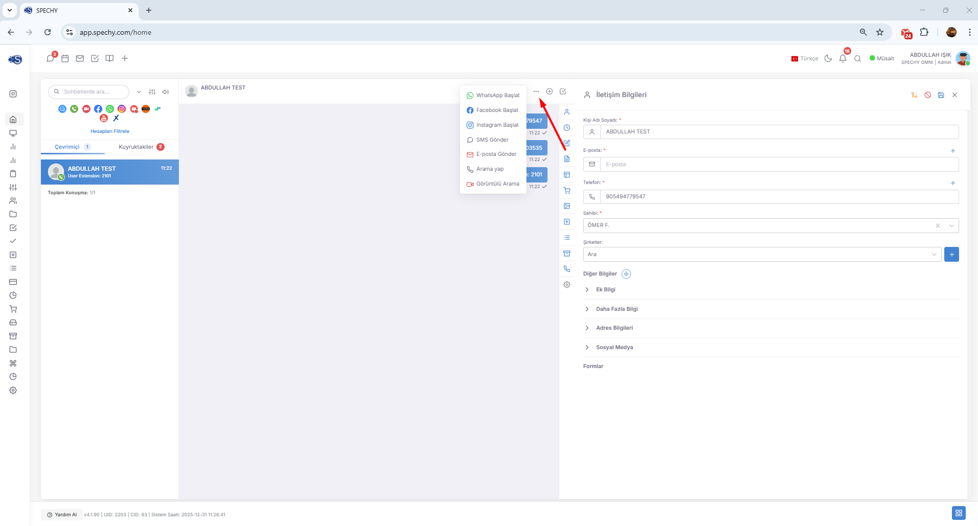Image resolution: width=978 pixels, height=526 pixels.
Task: Select Görüntülü Arama menu item
Action: coord(493,184)
